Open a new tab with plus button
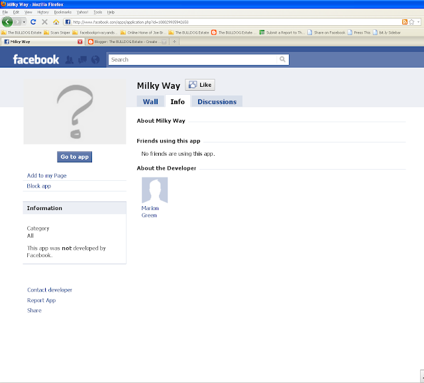424x383 pixels. tap(174, 42)
